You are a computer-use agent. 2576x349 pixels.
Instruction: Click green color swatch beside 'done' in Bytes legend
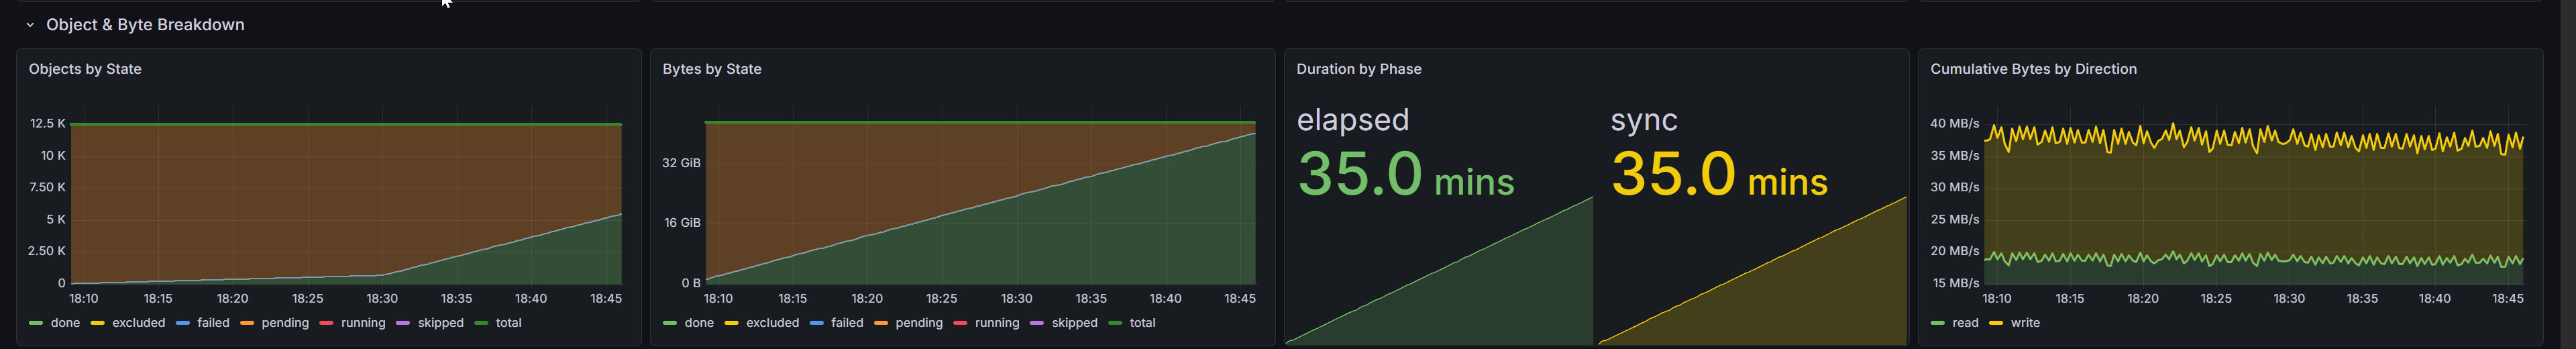point(670,323)
